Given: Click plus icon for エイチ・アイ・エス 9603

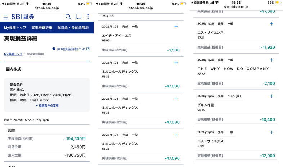Looking at the screenshot, I should pyautogui.click(x=176, y=27).
